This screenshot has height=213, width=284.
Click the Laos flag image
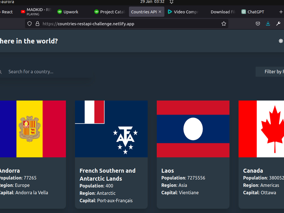(x=193, y=129)
